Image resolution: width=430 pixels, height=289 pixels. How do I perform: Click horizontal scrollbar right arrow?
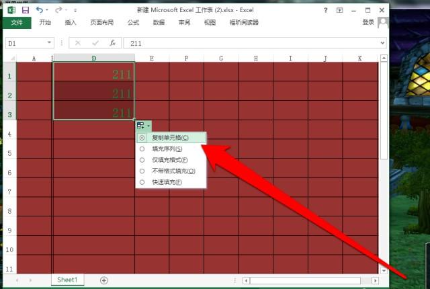375,280
